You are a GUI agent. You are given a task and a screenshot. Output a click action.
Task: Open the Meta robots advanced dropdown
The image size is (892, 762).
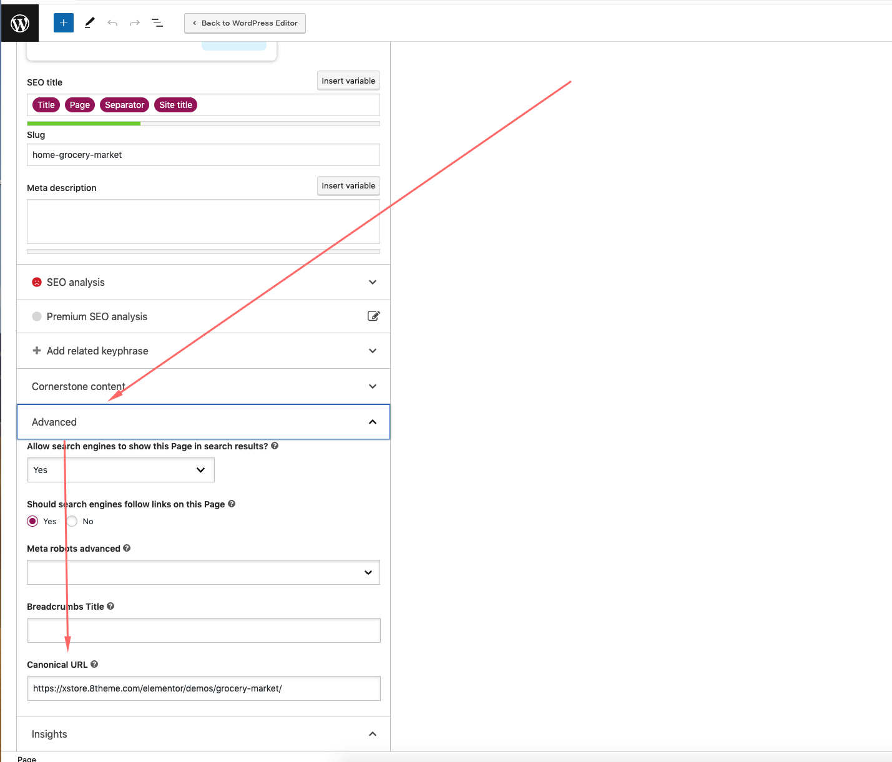tap(203, 572)
